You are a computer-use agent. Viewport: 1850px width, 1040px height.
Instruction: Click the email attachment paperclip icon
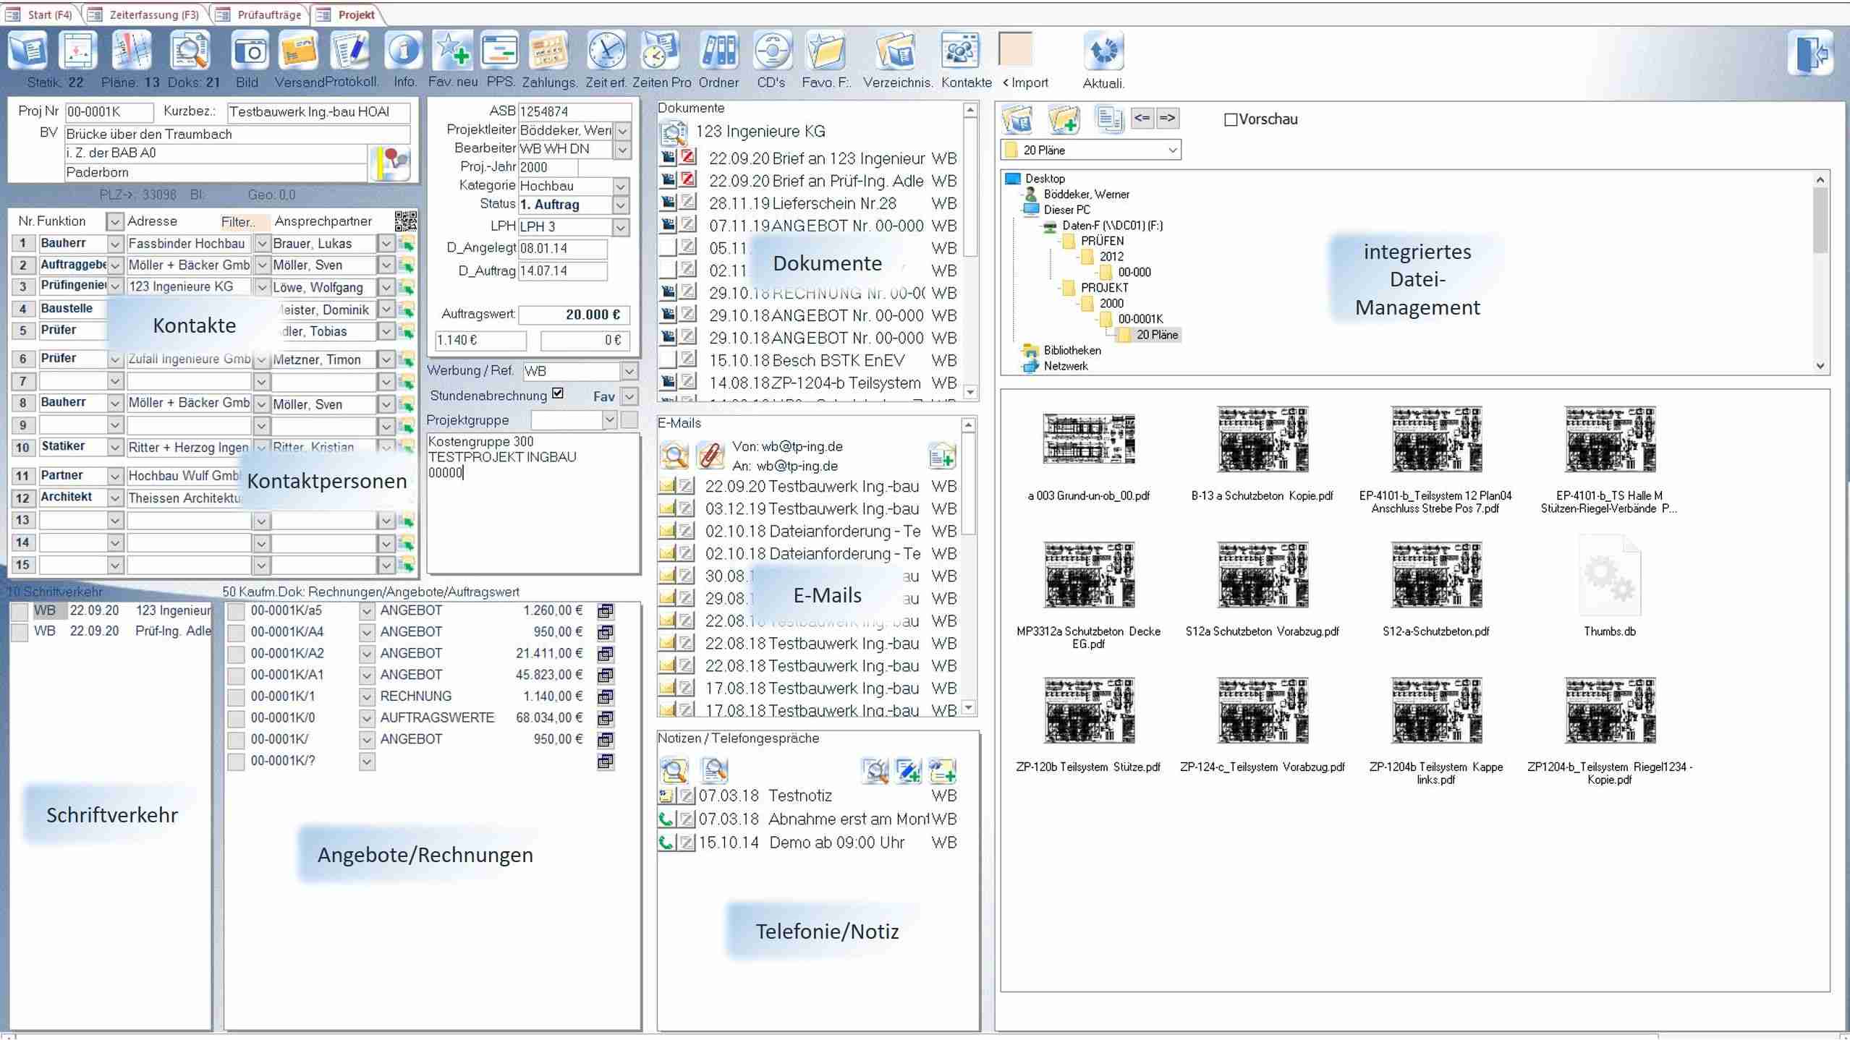pyautogui.click(x=710, y=456)
